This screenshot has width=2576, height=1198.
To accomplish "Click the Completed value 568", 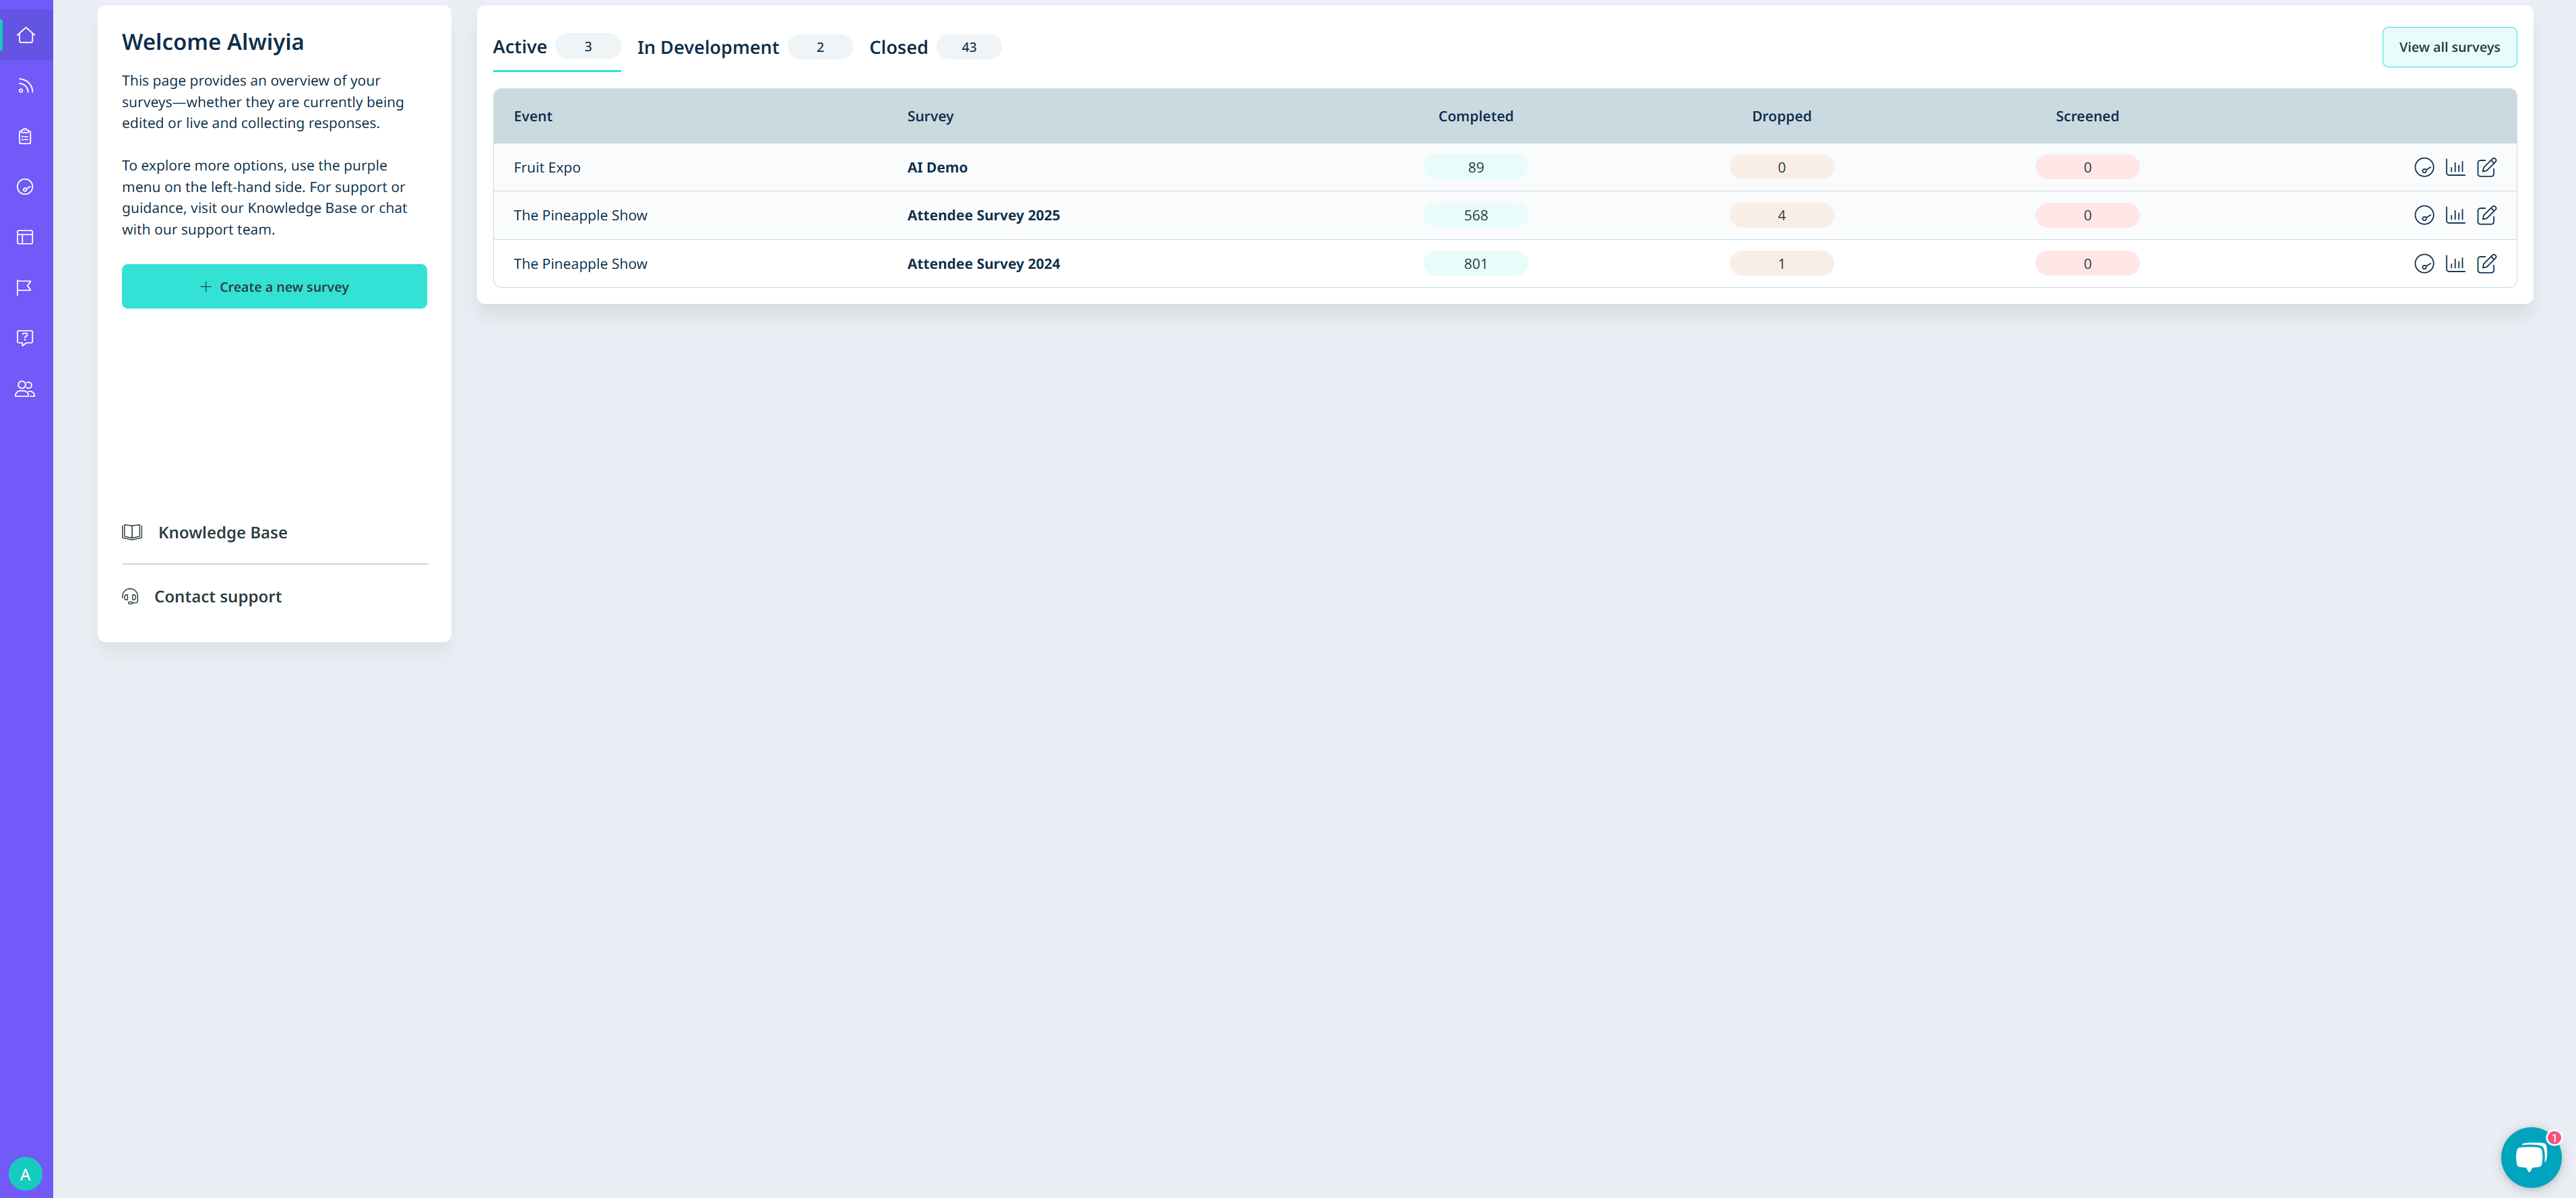I will 1475,215.
